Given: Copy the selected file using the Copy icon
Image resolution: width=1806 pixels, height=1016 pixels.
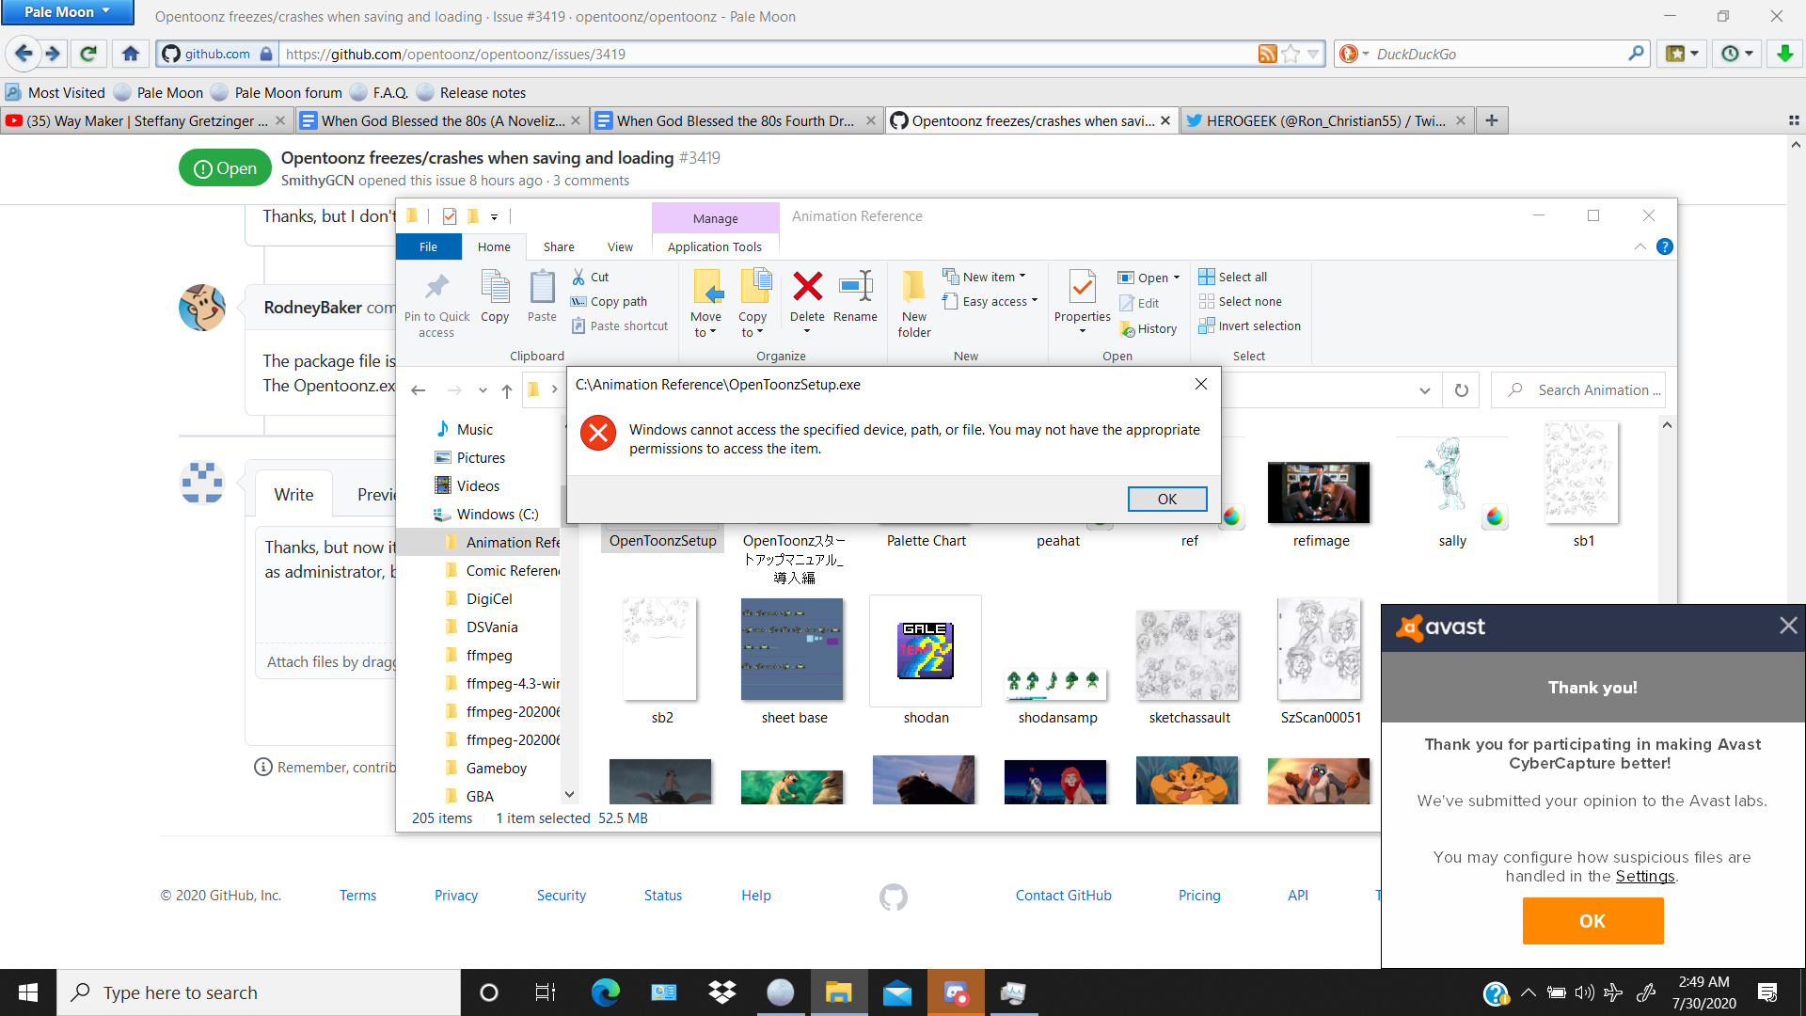Looking at the screenshot, I should pos(495,296).
